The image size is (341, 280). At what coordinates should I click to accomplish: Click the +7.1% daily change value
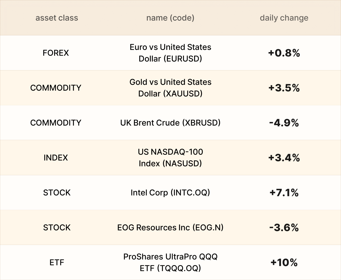pos(284,193)
